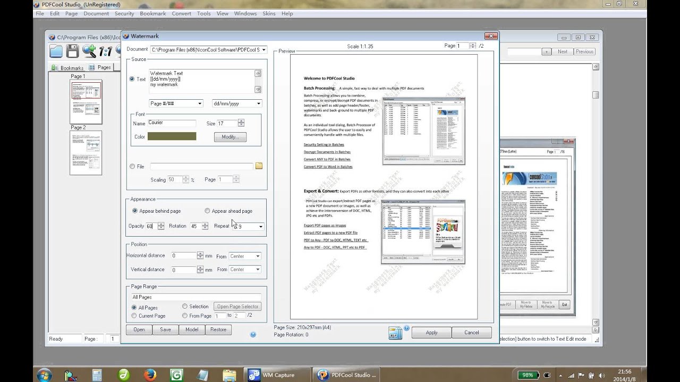Click the PDF icon beside Apply
680x382 pixels.
point(395,333)
